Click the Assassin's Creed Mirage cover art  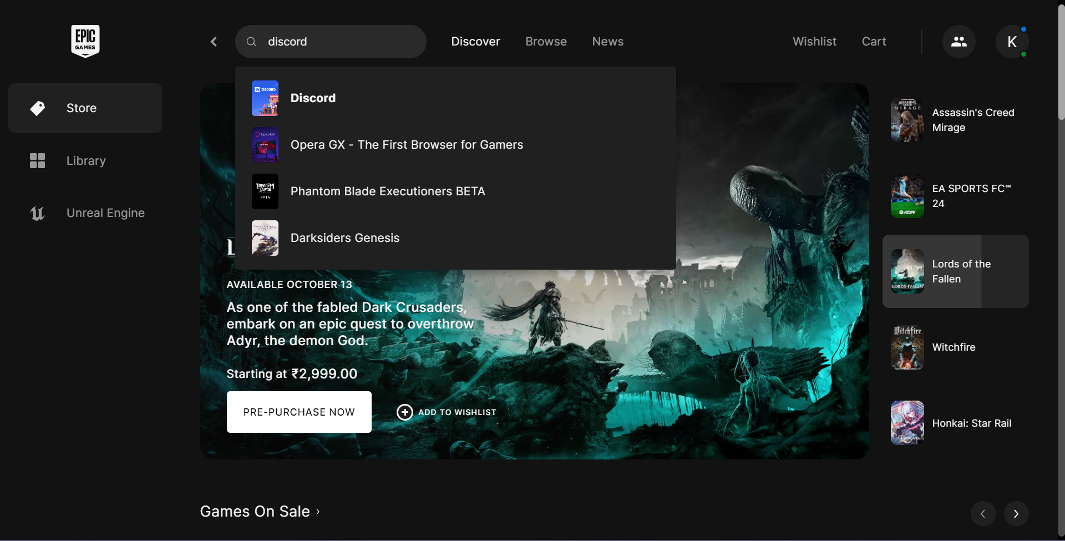coord(907,120)
